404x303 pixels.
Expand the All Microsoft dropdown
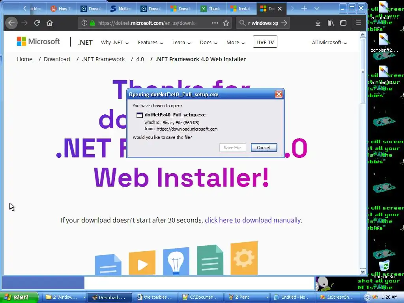click(329, 43)
